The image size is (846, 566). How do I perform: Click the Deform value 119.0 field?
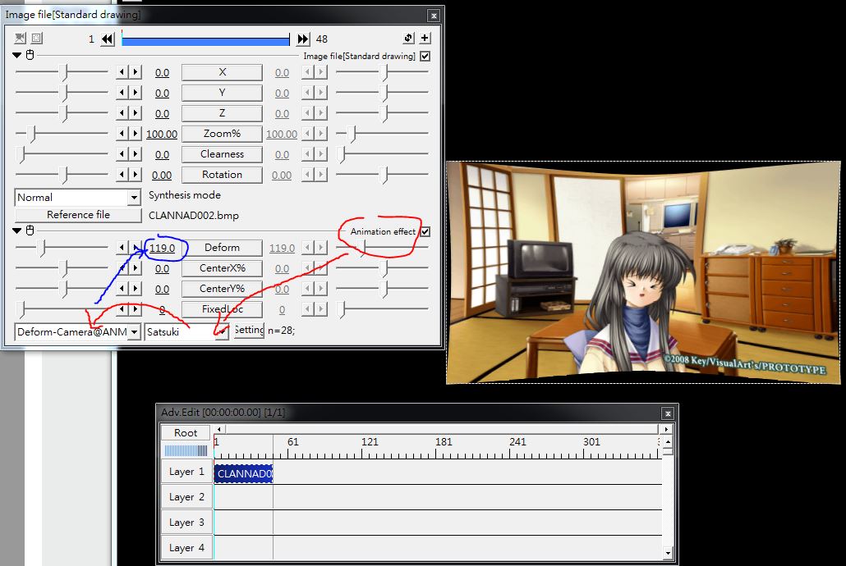coord(162,248)
